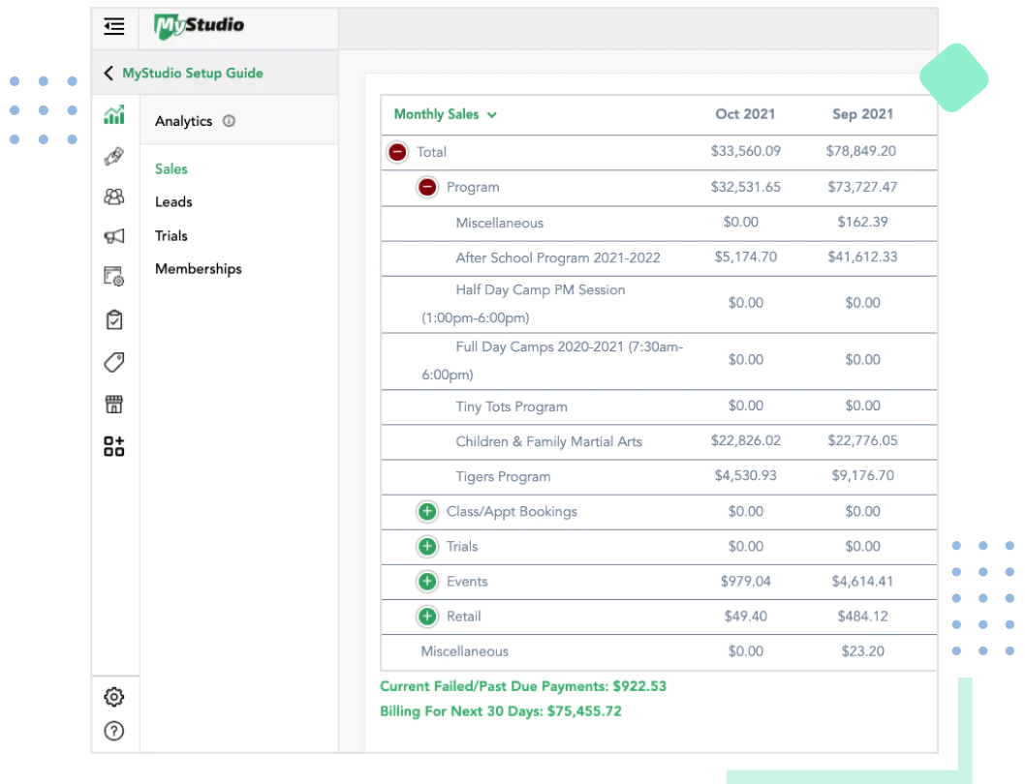This screenshot has height=784, width=1025.
Task: Click the Oct 2021 column header
Action: coord(745,114)
